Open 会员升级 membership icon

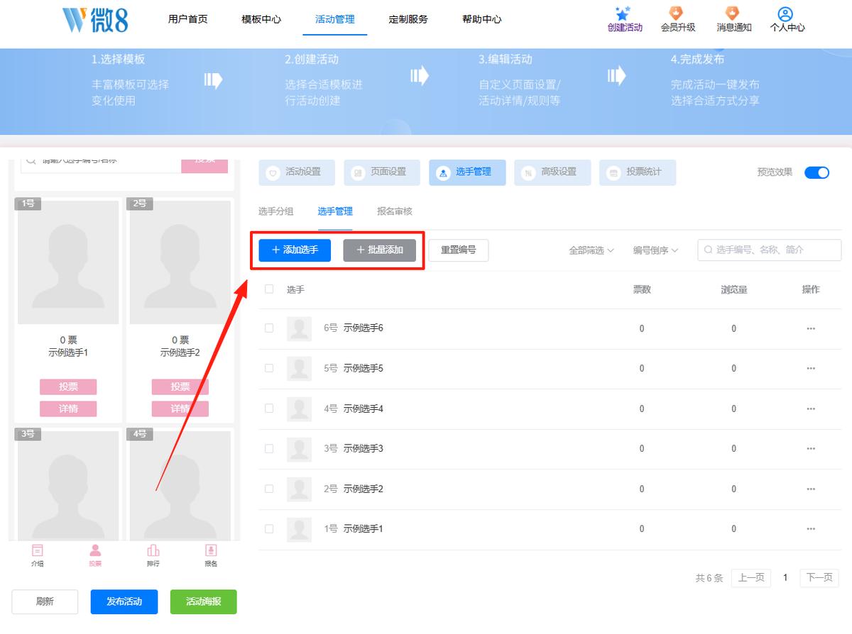677,13
